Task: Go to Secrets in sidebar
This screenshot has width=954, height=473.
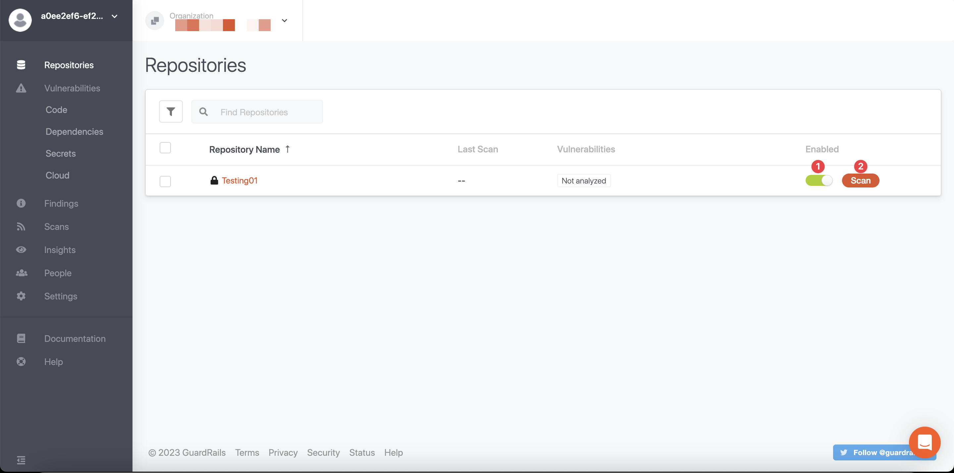Action: [x=60, y=153]
